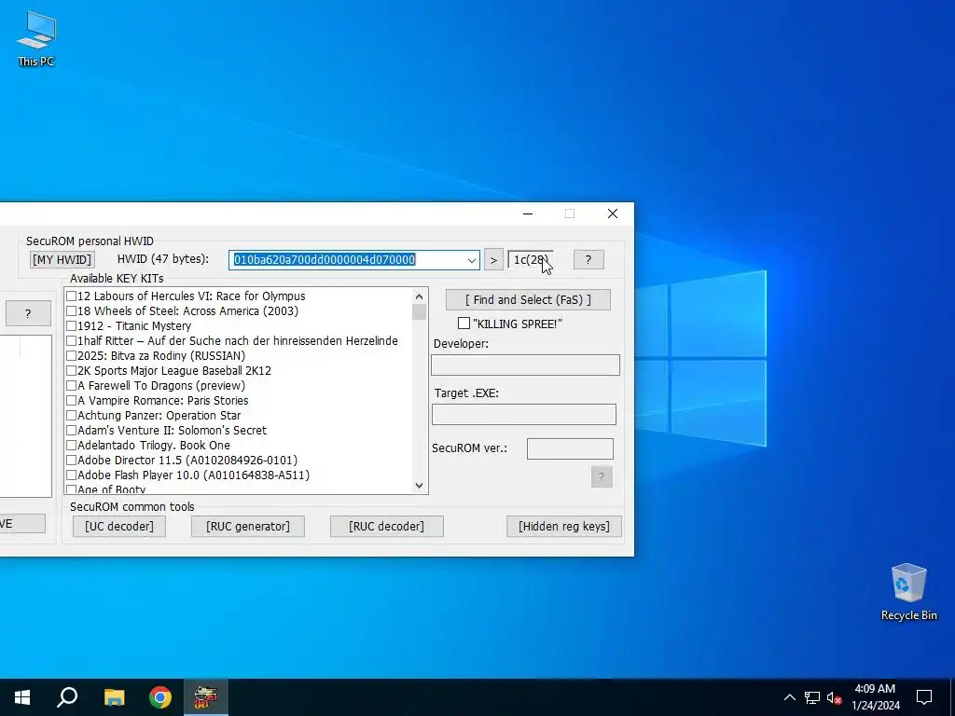Click the key kit list scroll-up arrow
The image size is (955, 716).
(x=419, y=296)
